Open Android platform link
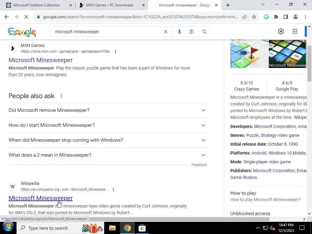 [x=259, y=153]
